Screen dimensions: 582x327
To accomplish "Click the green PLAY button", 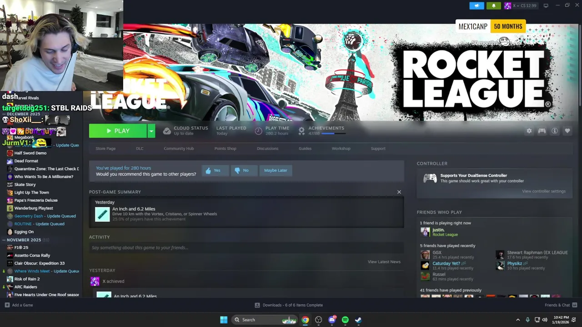I will [118, 131].
